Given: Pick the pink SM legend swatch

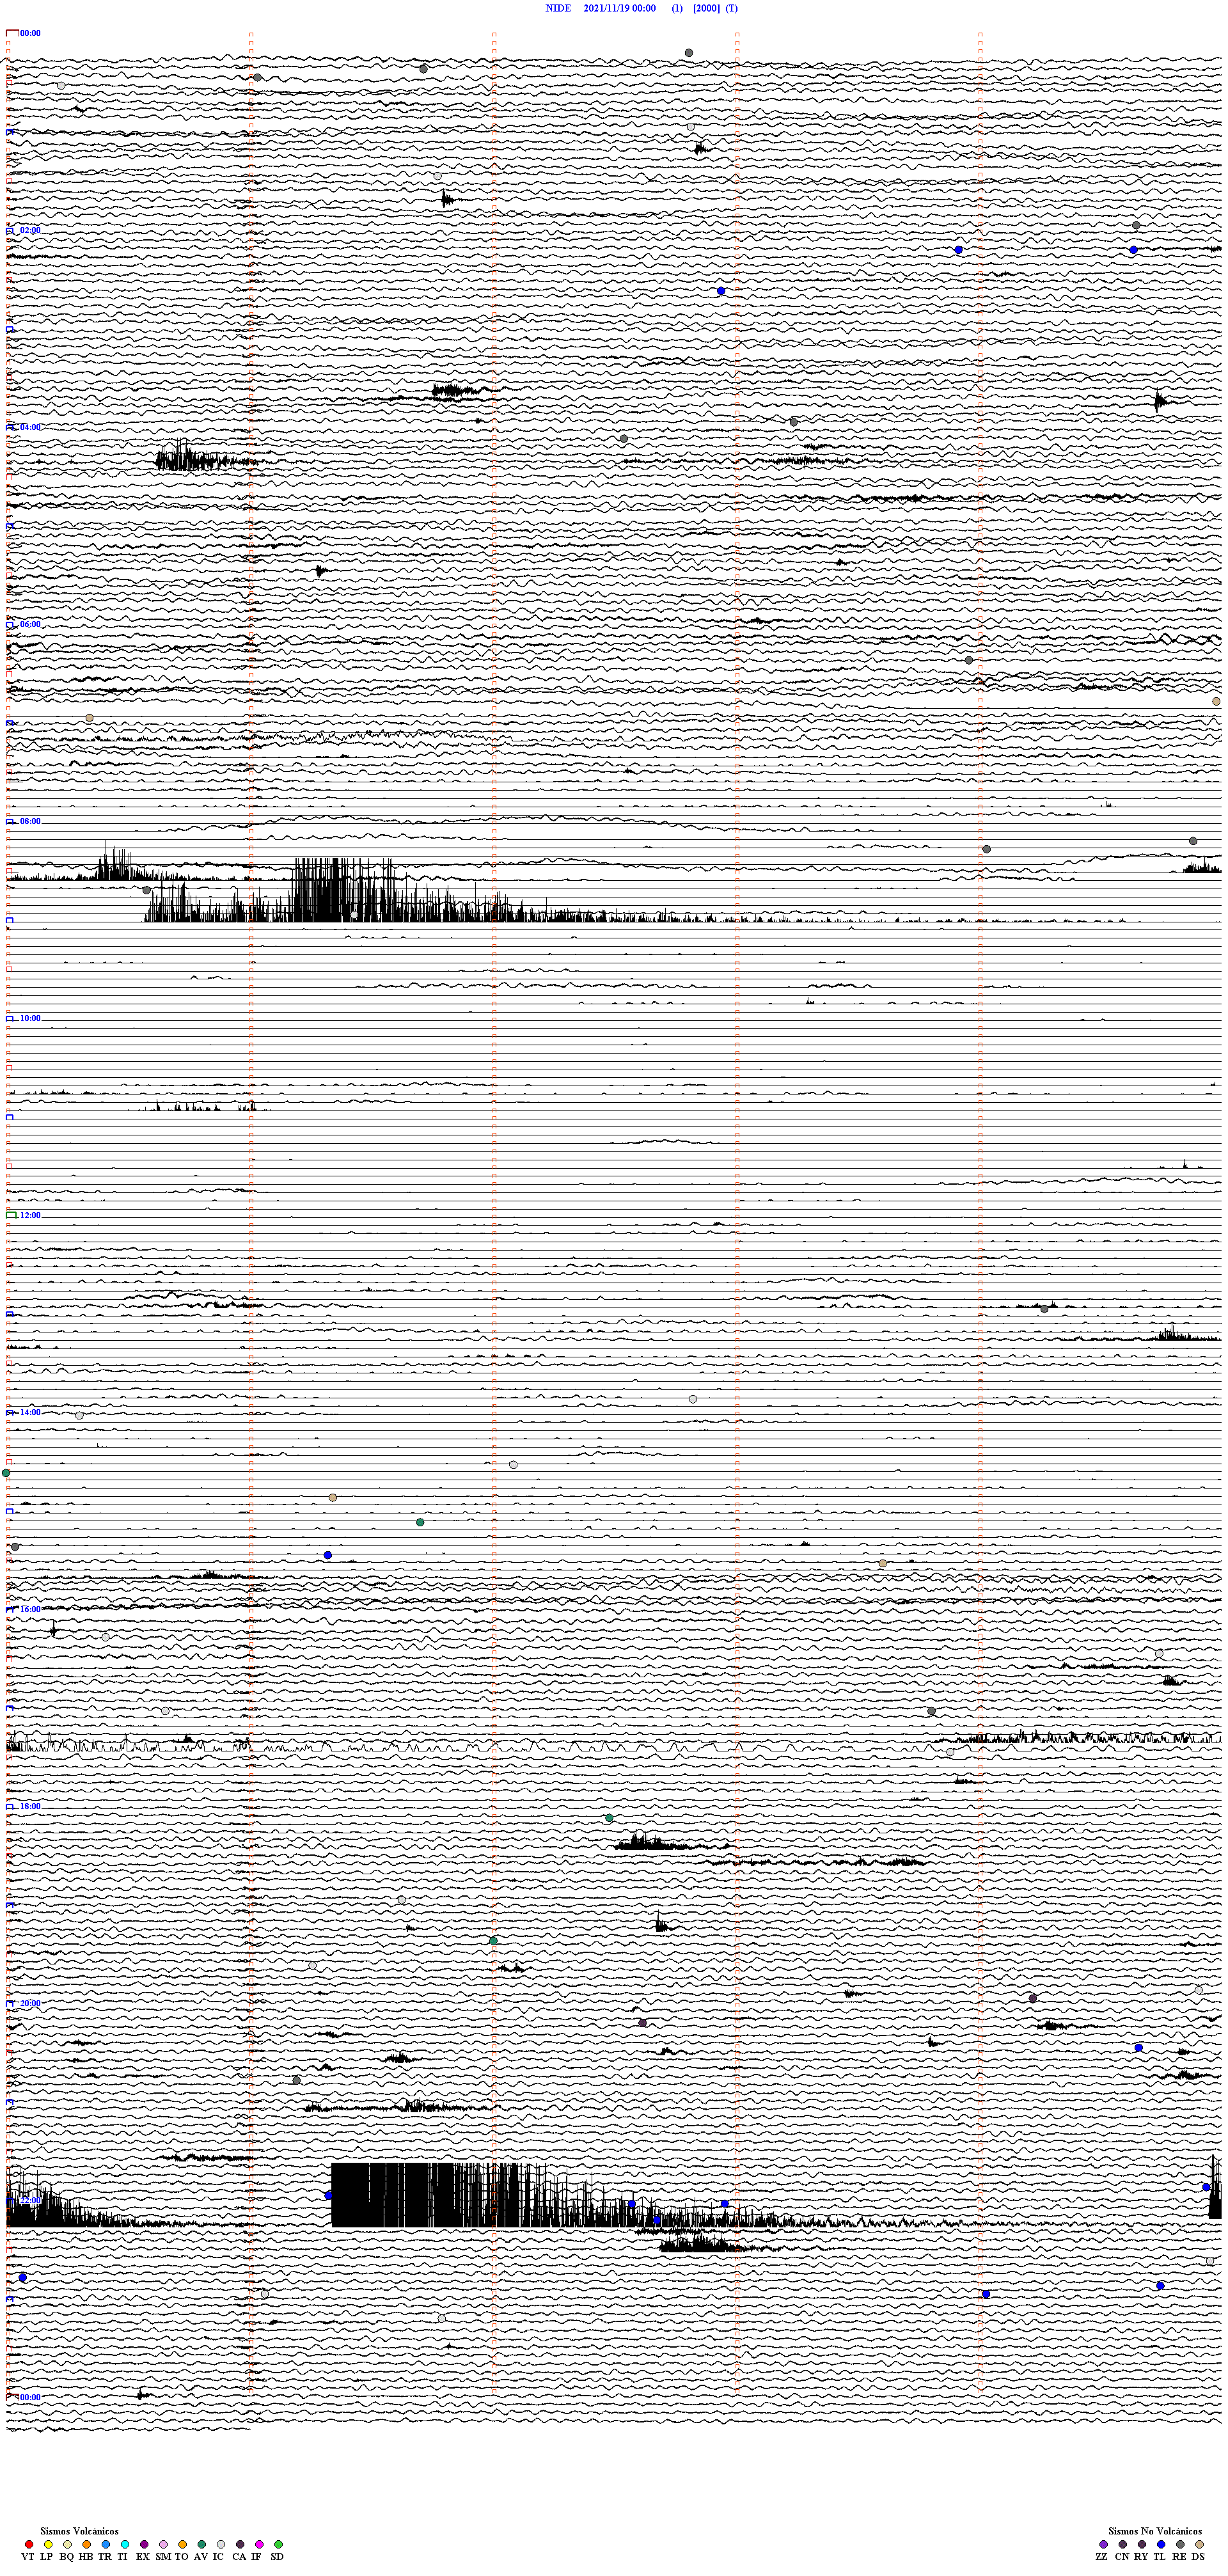Looking at the screenshot, I should (x=163, y=2544).
